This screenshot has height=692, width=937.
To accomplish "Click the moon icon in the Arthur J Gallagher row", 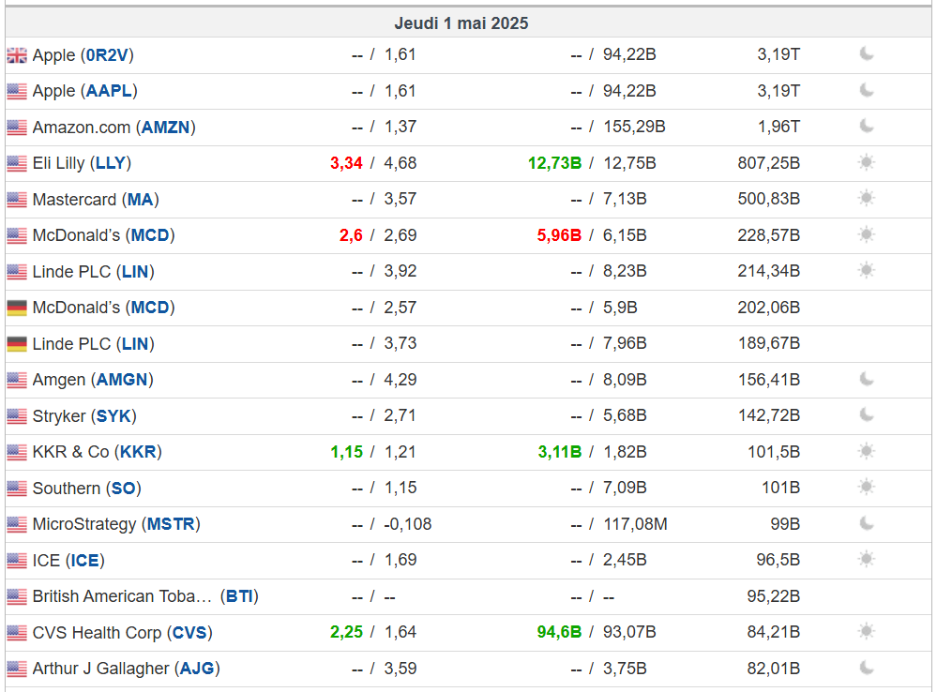I will [867, 668].
